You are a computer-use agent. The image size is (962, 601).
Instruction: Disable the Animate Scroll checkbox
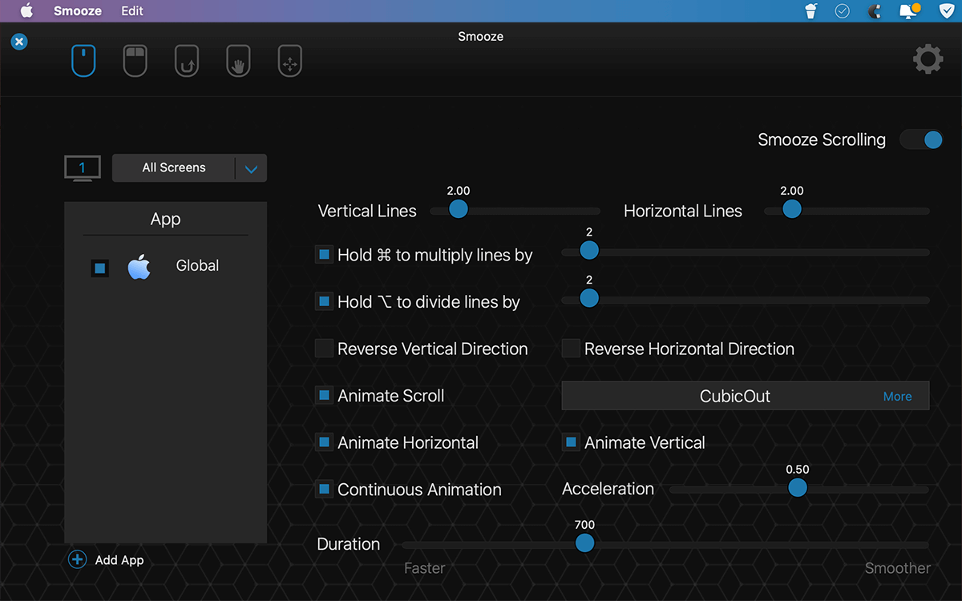324,395
